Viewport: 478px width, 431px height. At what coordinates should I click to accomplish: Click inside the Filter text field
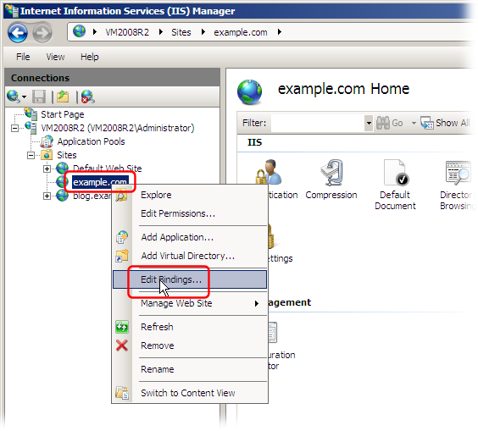(x=317, y=123)
